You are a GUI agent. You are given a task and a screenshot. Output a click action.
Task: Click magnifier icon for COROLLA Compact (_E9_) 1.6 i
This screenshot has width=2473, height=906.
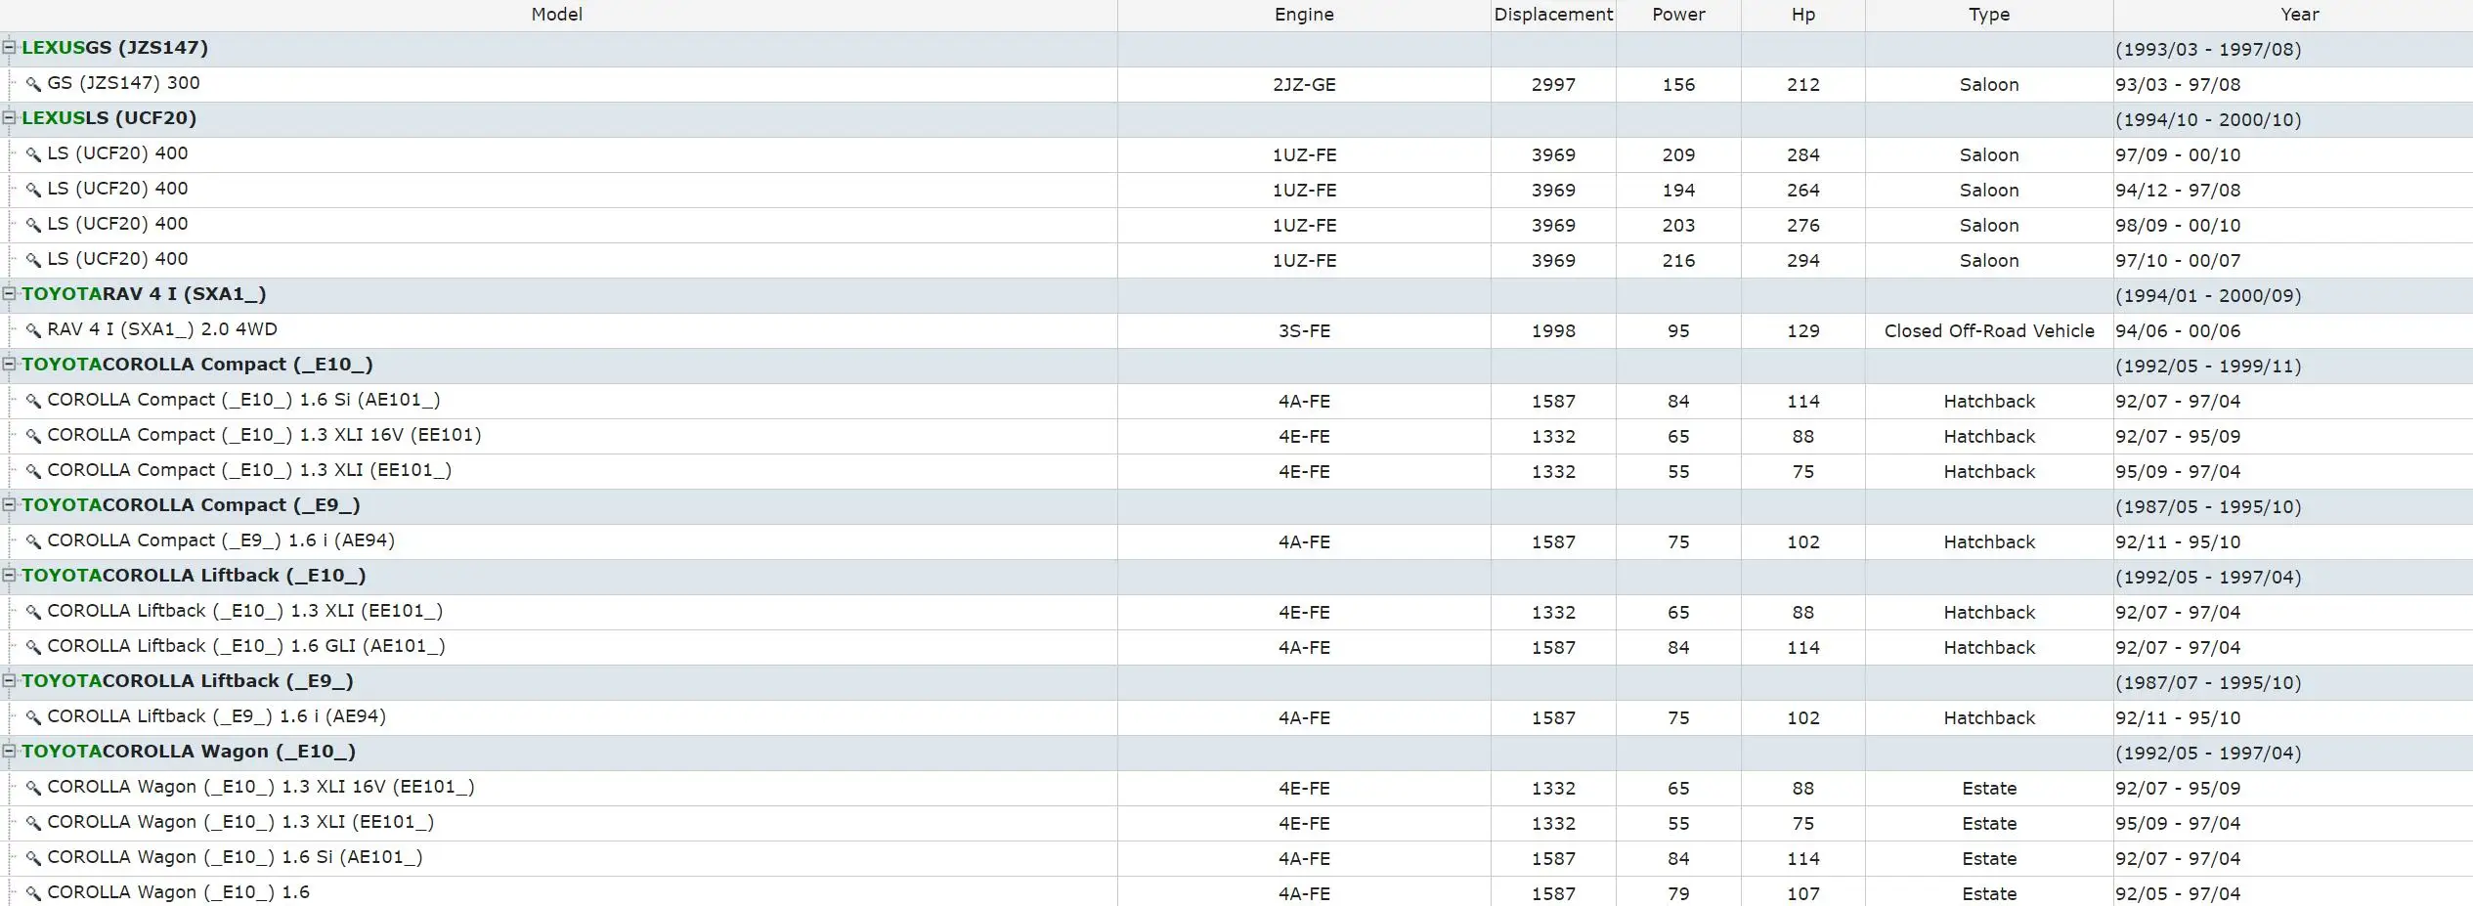point(33,541)
